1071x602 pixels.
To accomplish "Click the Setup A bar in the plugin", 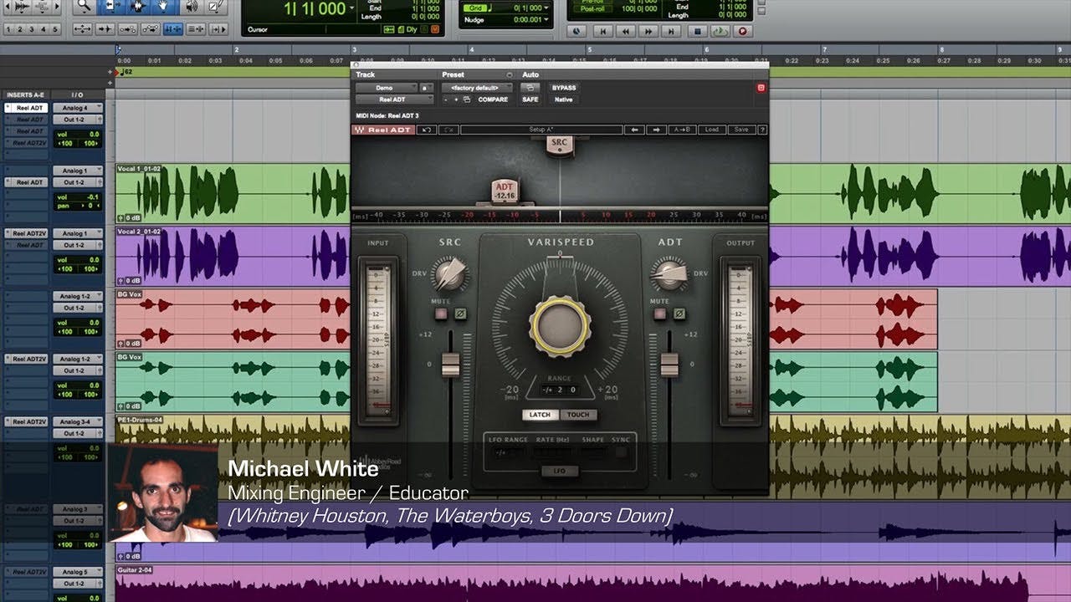I will [x=542, y=130].
